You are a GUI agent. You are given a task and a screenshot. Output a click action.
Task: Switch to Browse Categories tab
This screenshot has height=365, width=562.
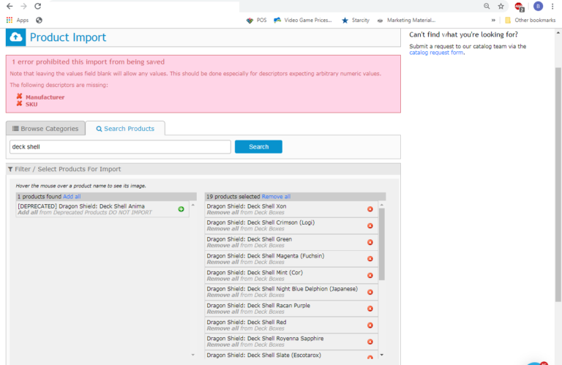coord(45,129)
